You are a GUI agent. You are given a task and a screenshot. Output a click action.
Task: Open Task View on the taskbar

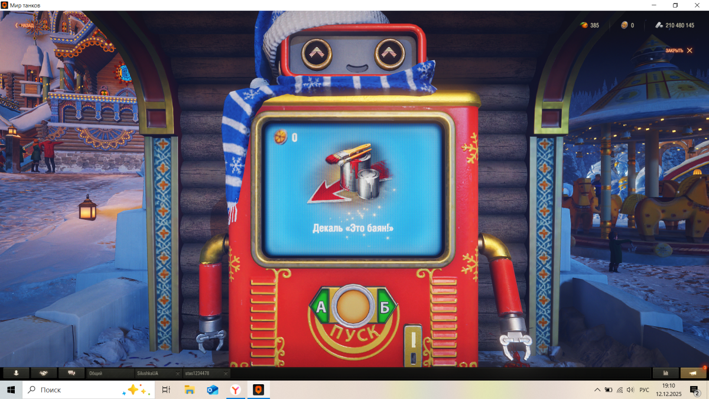[166, 390]
